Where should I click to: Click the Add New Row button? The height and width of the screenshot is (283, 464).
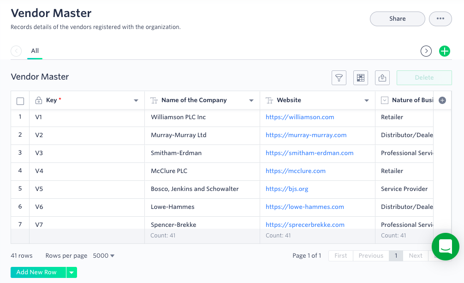click(x=37, y=272)
